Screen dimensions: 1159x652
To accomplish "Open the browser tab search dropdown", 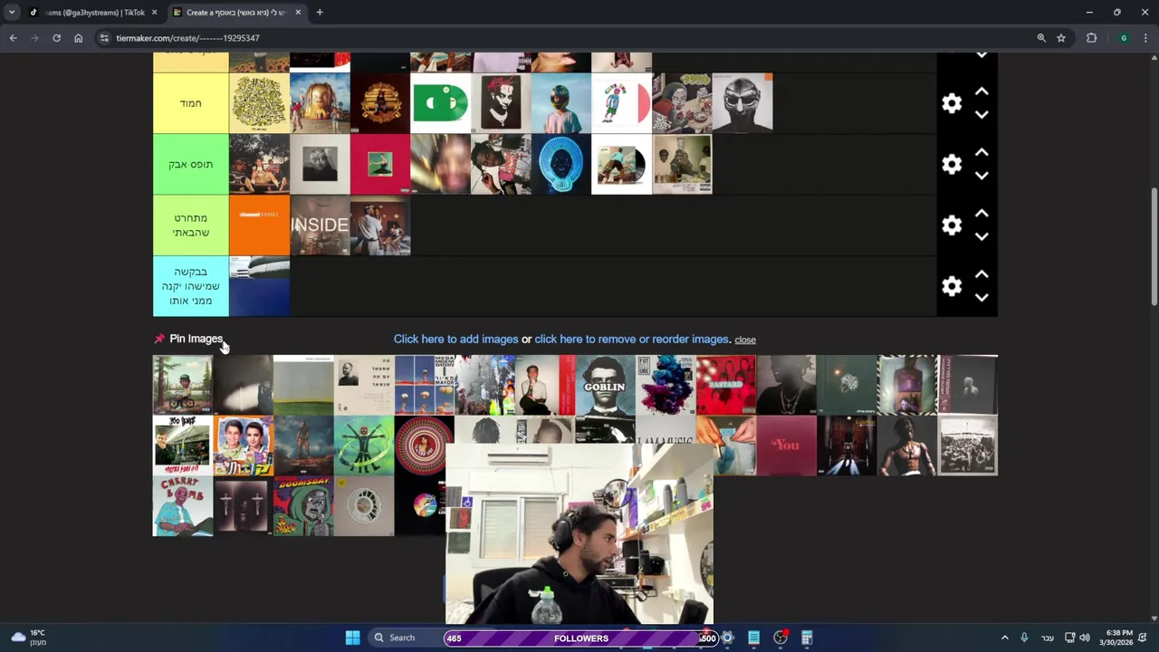I will point(11,13).
